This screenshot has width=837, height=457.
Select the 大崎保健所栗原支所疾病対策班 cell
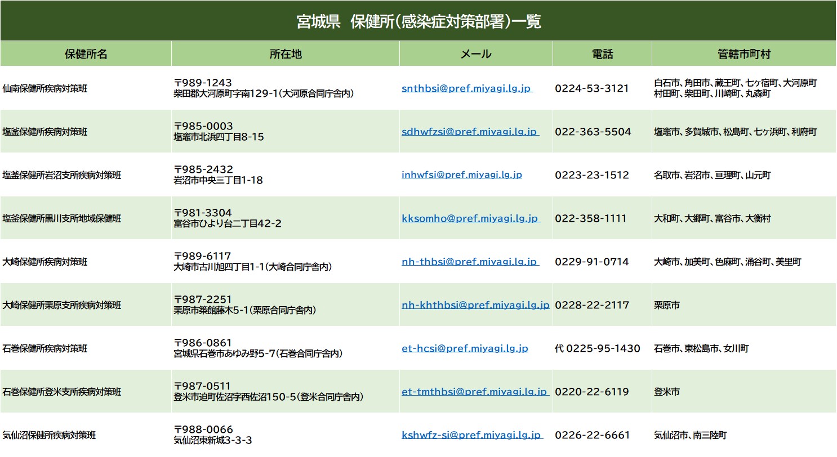click(86, 305)
